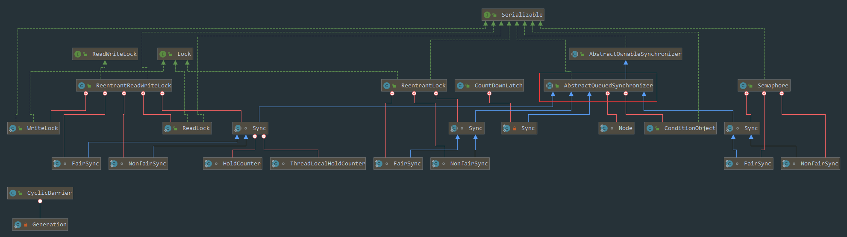Image resolution: width=847 pixels, height=237 pixels.
Task: Click the ConditionObject class icon
Action: click(650, 128)
